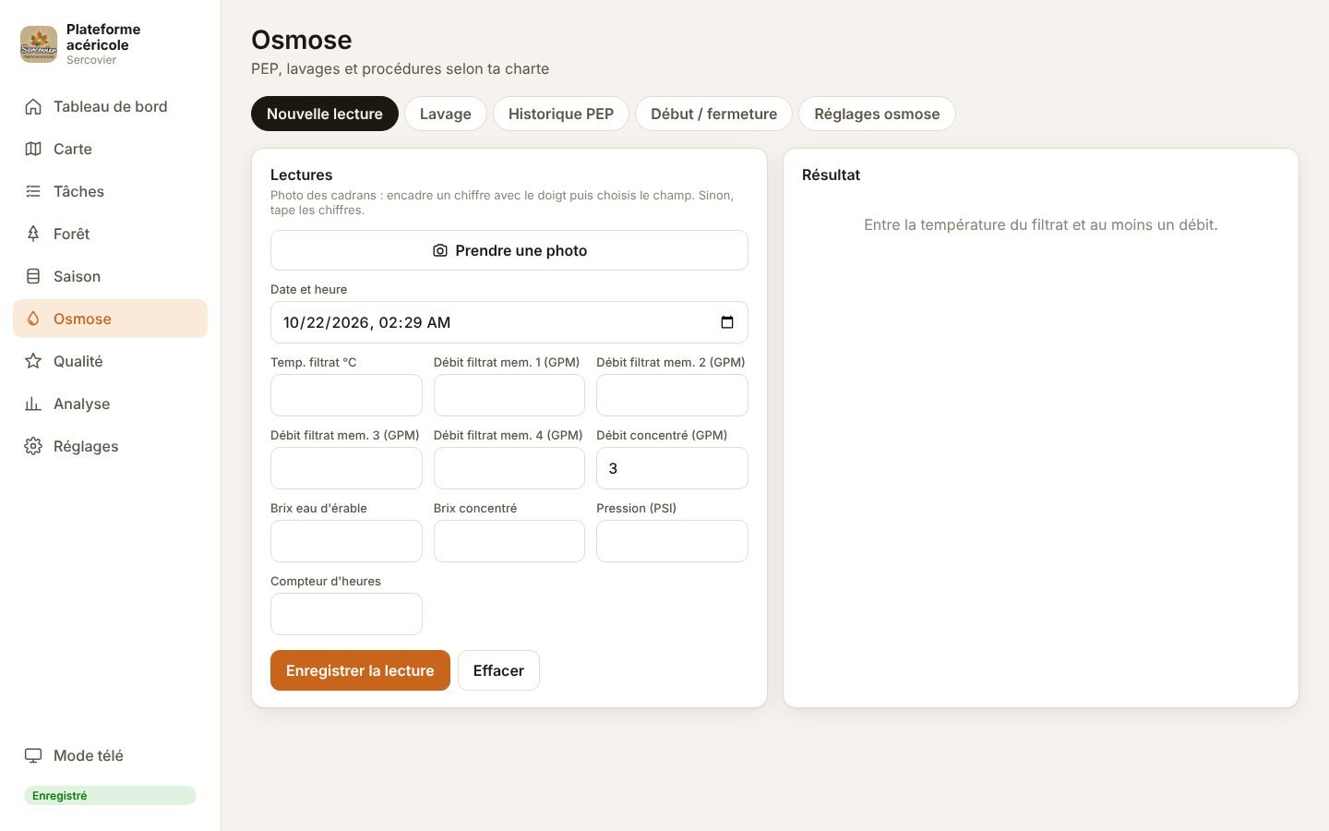
Task: Focus the Brix eau d'érable field
Action: [x=346, y=541]
